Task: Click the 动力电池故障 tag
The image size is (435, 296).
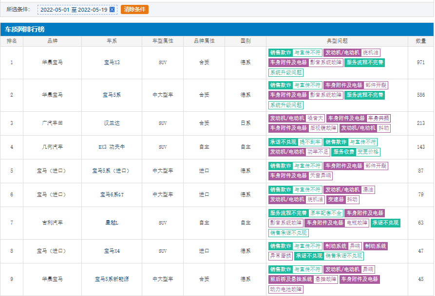Action: (286, 289)
